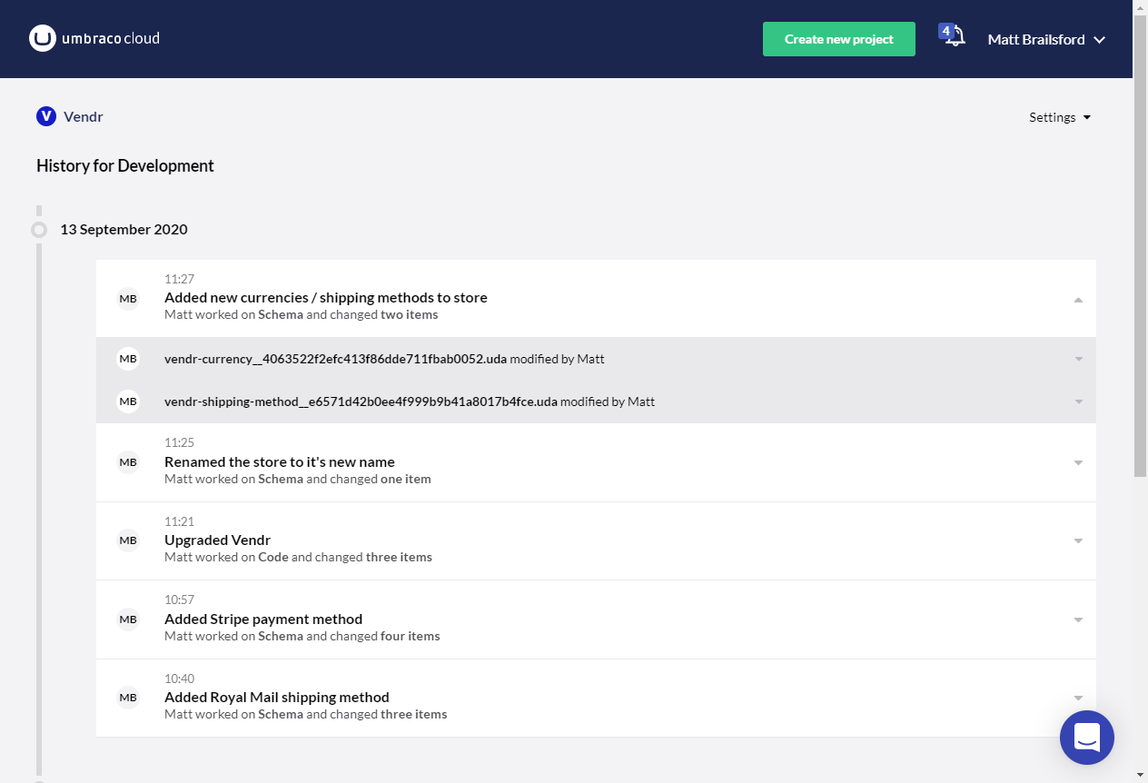1148x783 pixels.
Task: Click the Vendr project V icon
Action: (x=46, y=116)
